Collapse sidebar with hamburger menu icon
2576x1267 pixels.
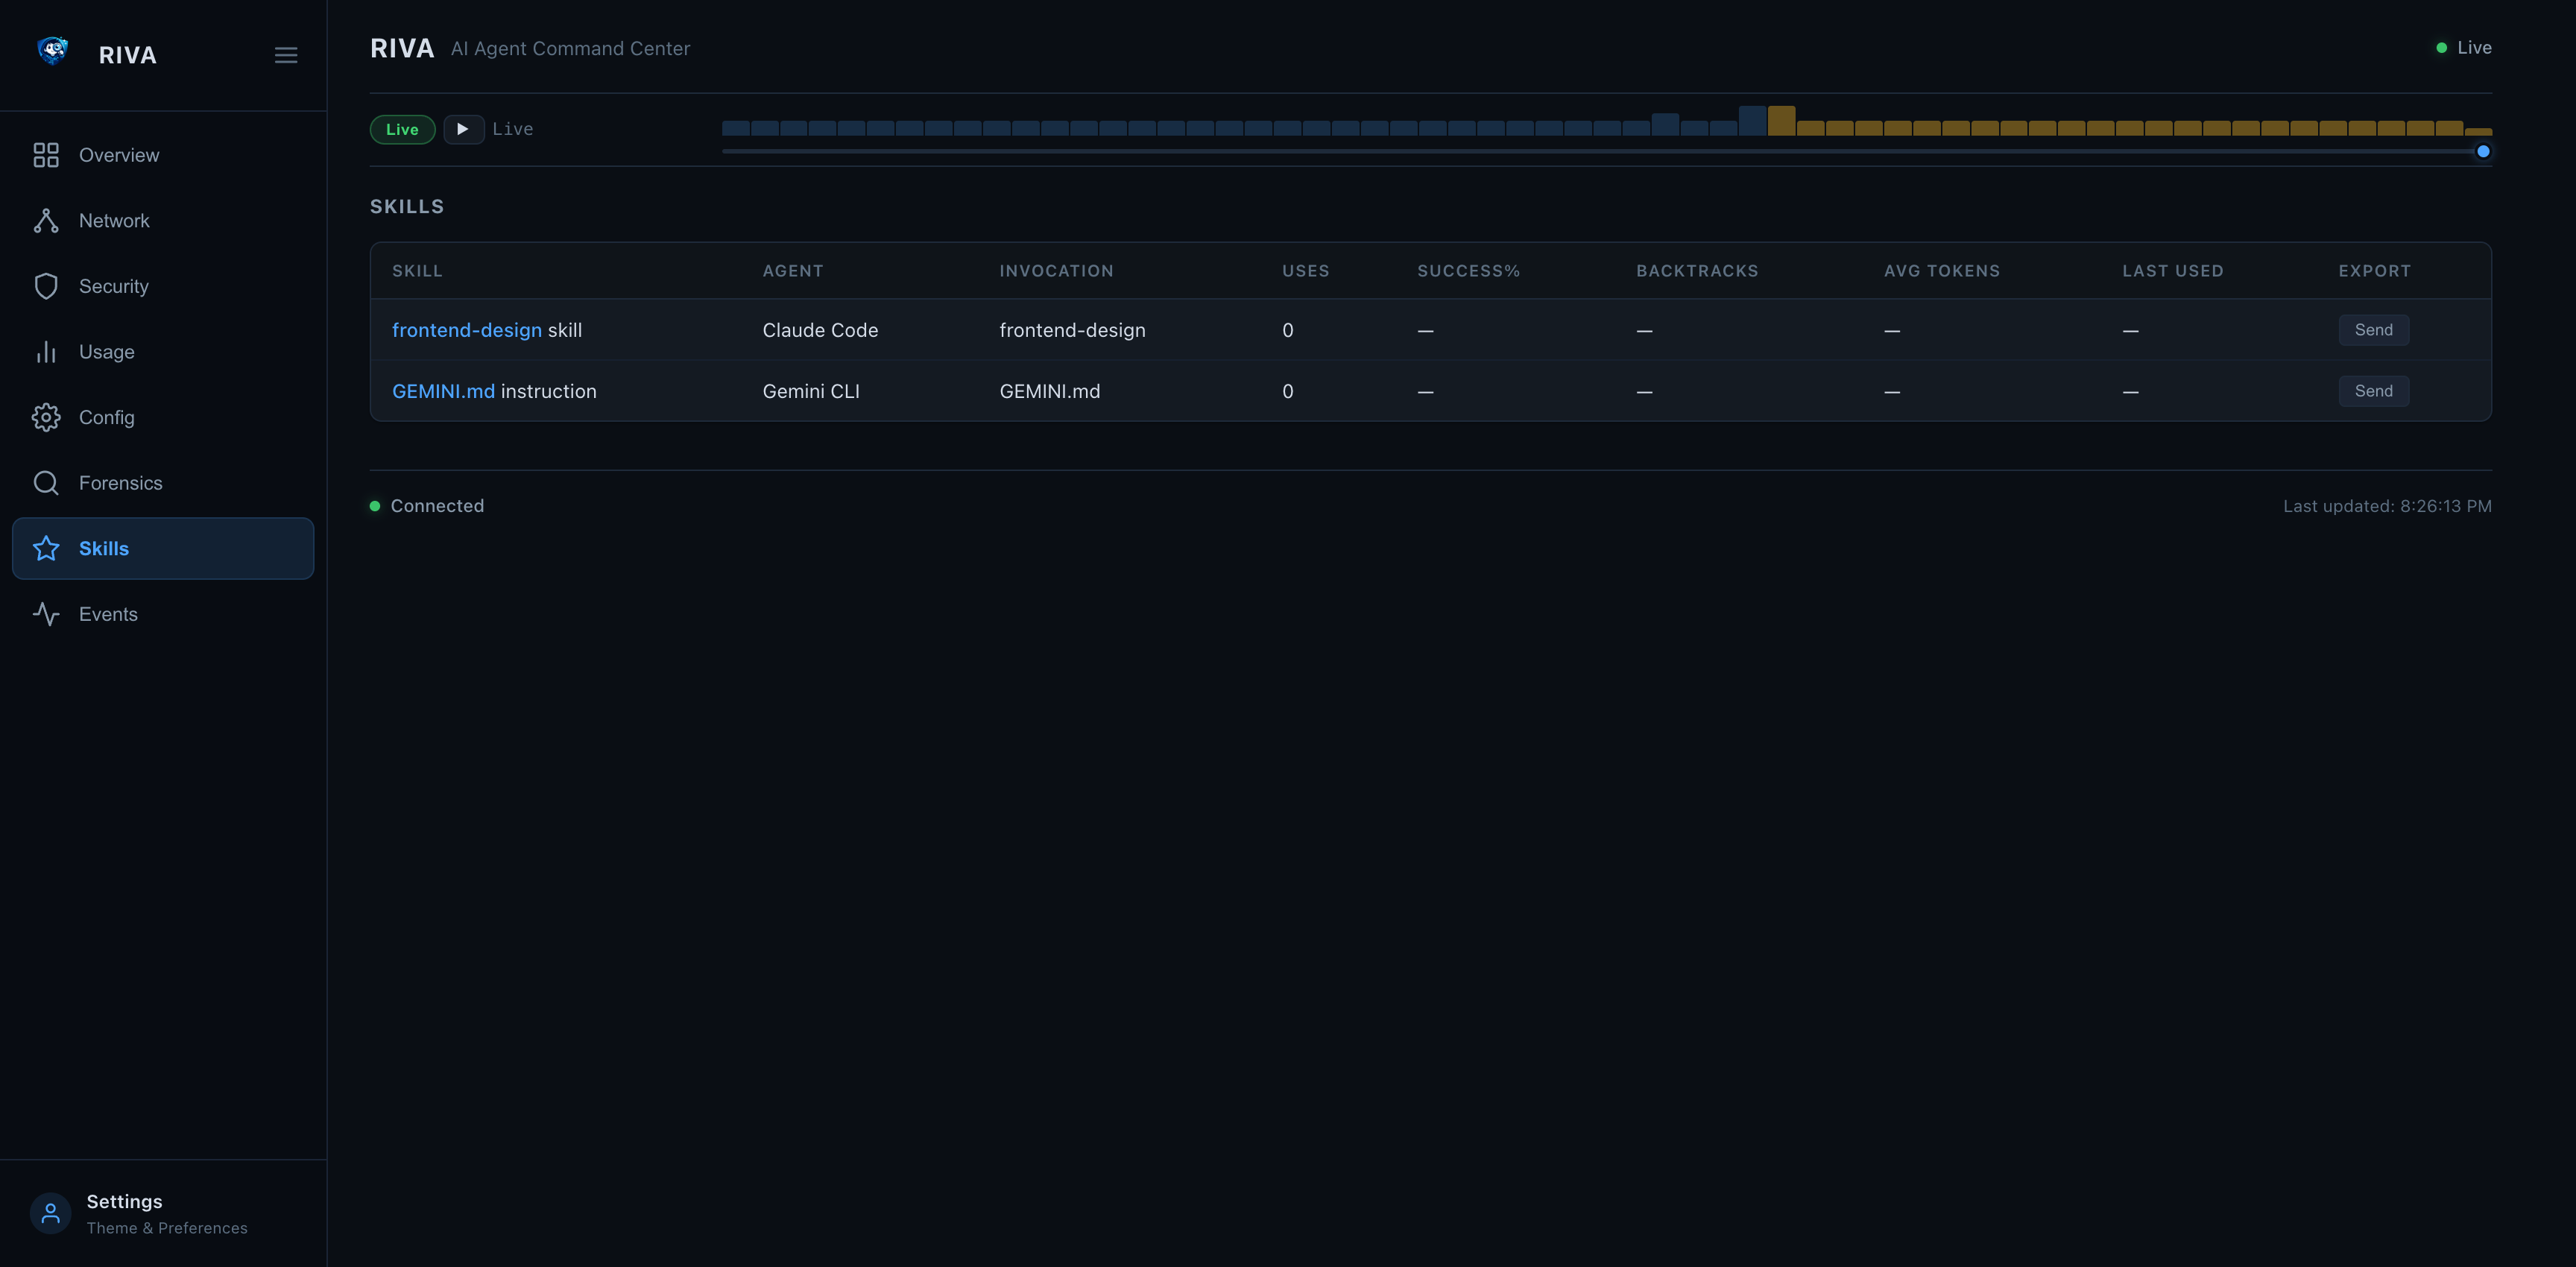tap(286, 55)
